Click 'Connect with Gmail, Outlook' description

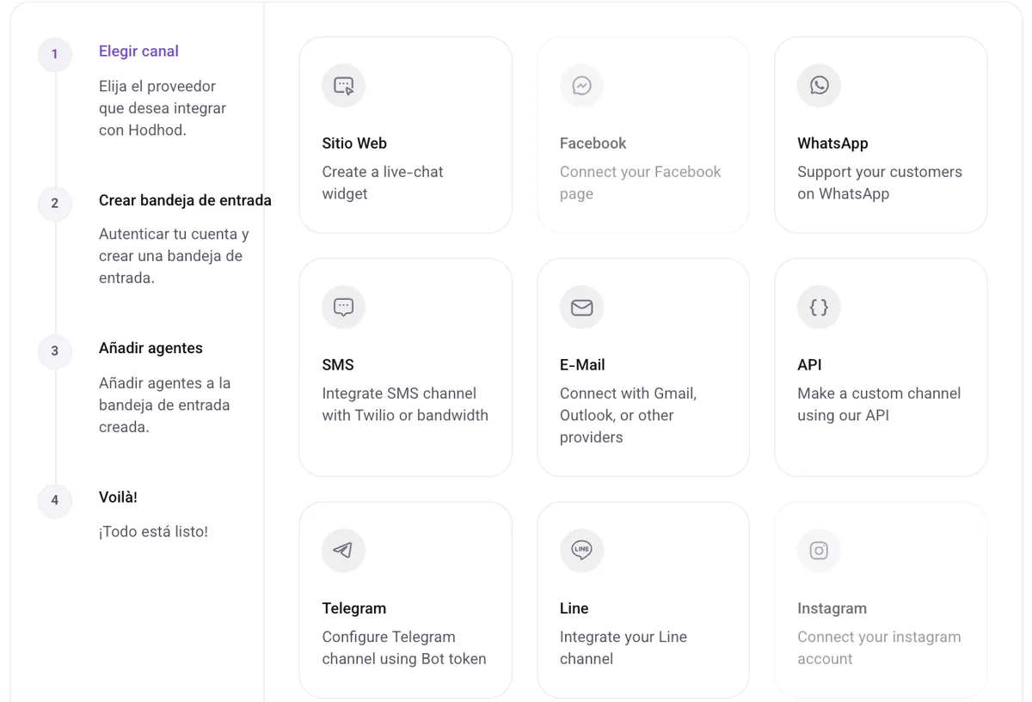coord(629,415)
